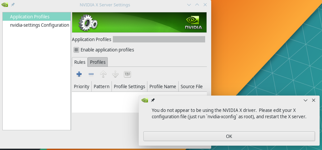This screenshot has height=150, width=322.
Task: Enable application profiles checkbox
Action: coord(76,50)
